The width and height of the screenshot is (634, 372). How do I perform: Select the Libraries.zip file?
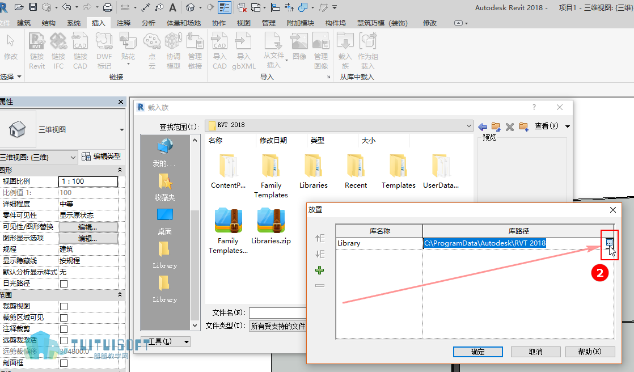click(271, 226)
